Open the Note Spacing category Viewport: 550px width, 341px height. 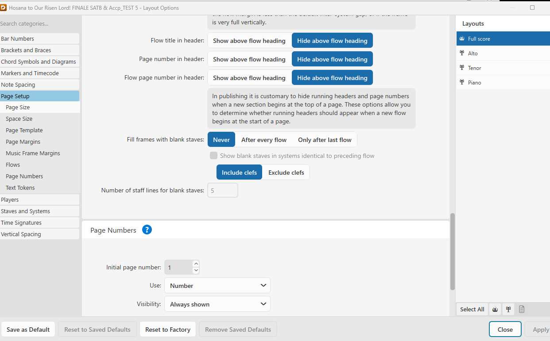click(18, 85)
